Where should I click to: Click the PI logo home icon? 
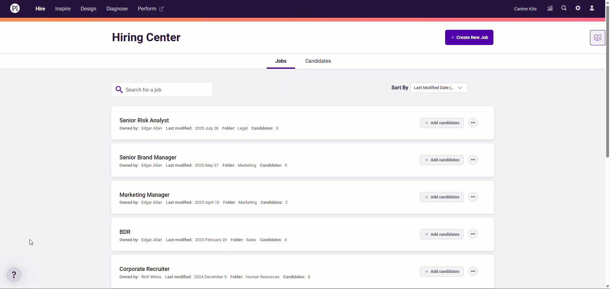point(15,9)
